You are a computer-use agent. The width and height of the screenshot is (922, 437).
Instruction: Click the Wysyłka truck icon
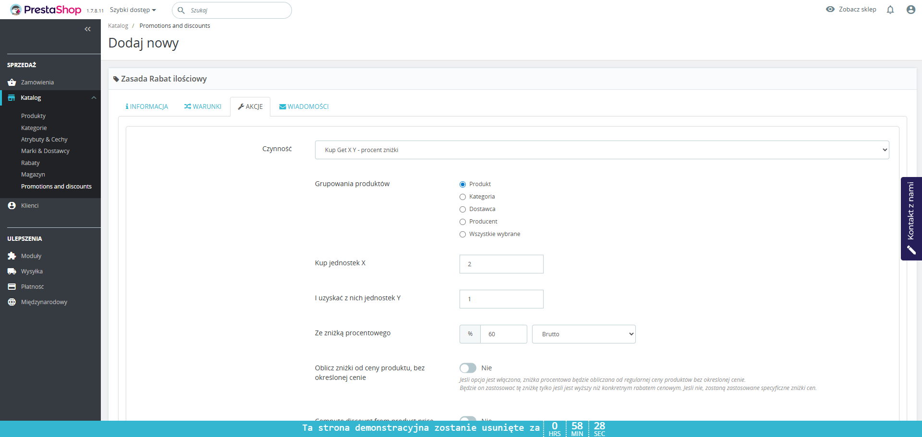click(x=12, y=272)
